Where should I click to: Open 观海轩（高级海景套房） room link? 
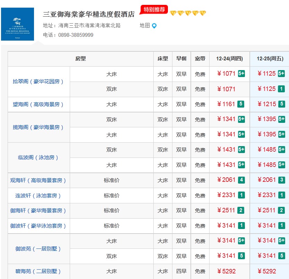pos(39,180)
